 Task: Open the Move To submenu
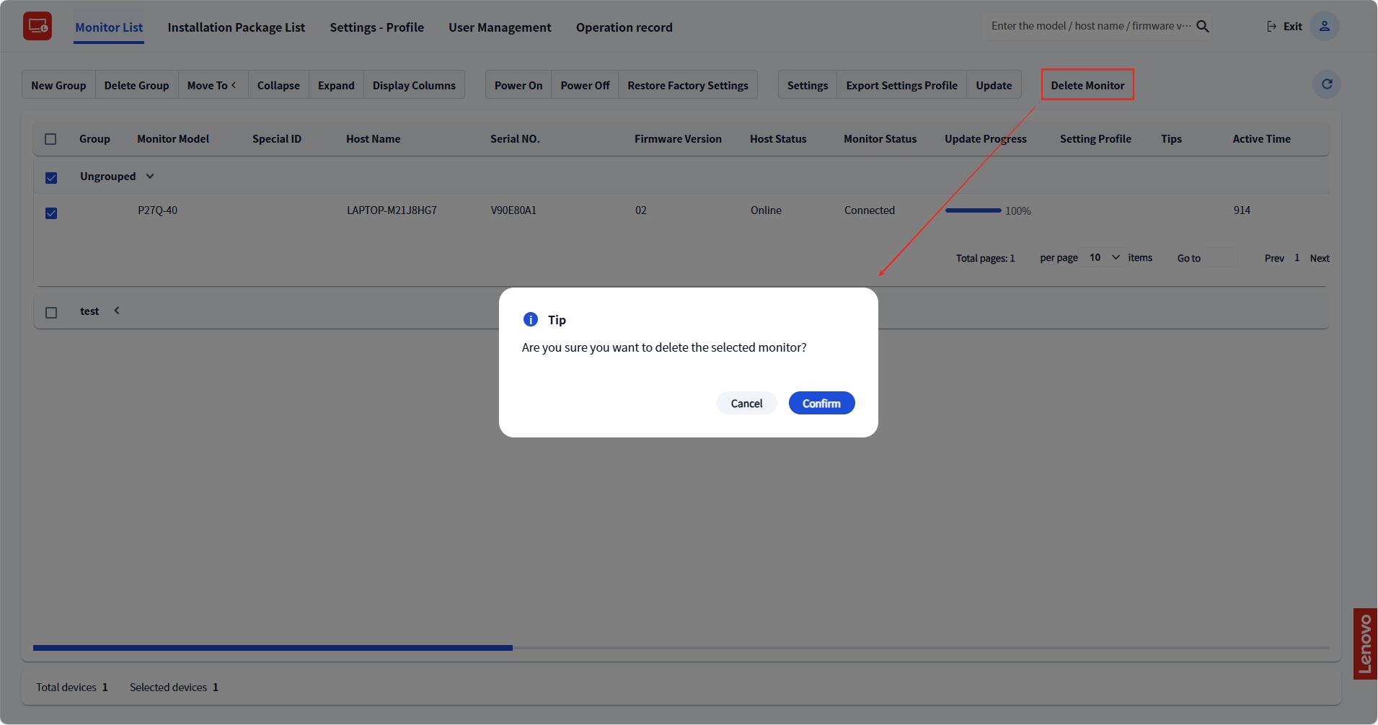coord(212,85)
